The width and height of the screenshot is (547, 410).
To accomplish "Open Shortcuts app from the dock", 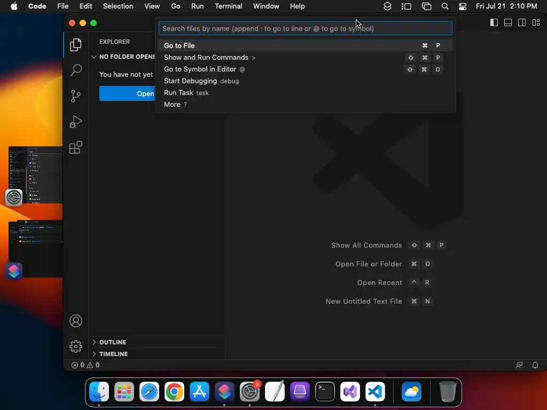I will coord(224,391).
